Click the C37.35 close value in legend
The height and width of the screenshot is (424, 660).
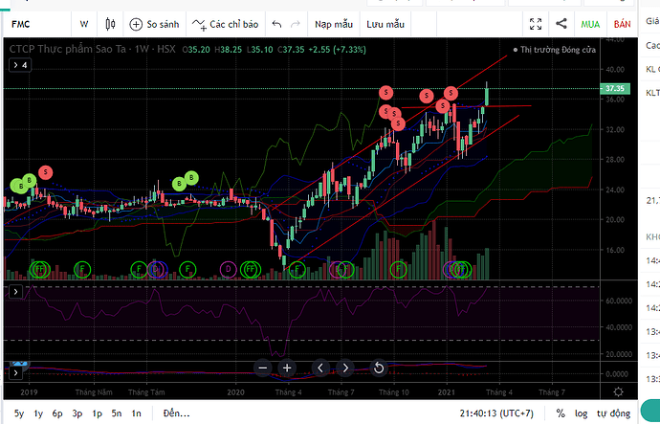click(x=291, y=50)
